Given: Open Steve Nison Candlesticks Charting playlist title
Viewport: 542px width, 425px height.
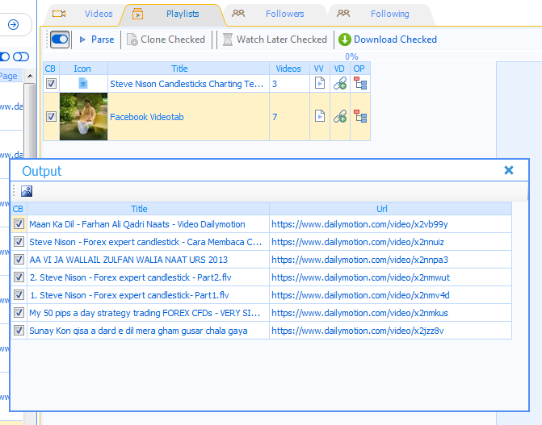Looking at the screenshot, I should 187,84.
